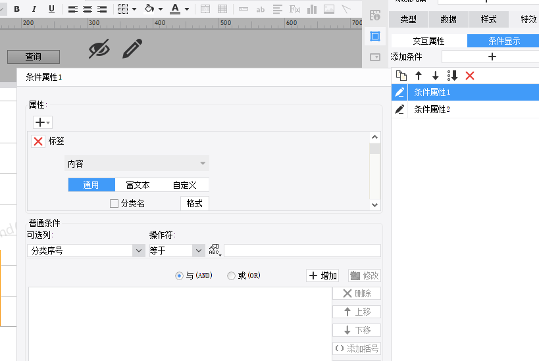
Task: Select the blue square panel icon in the sidebar
Action: point(375,36)
